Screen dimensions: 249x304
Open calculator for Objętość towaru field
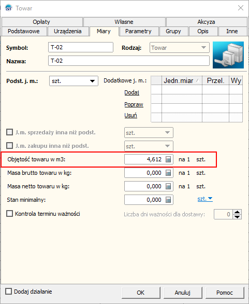pyautogui.click(x=168, y=159)
